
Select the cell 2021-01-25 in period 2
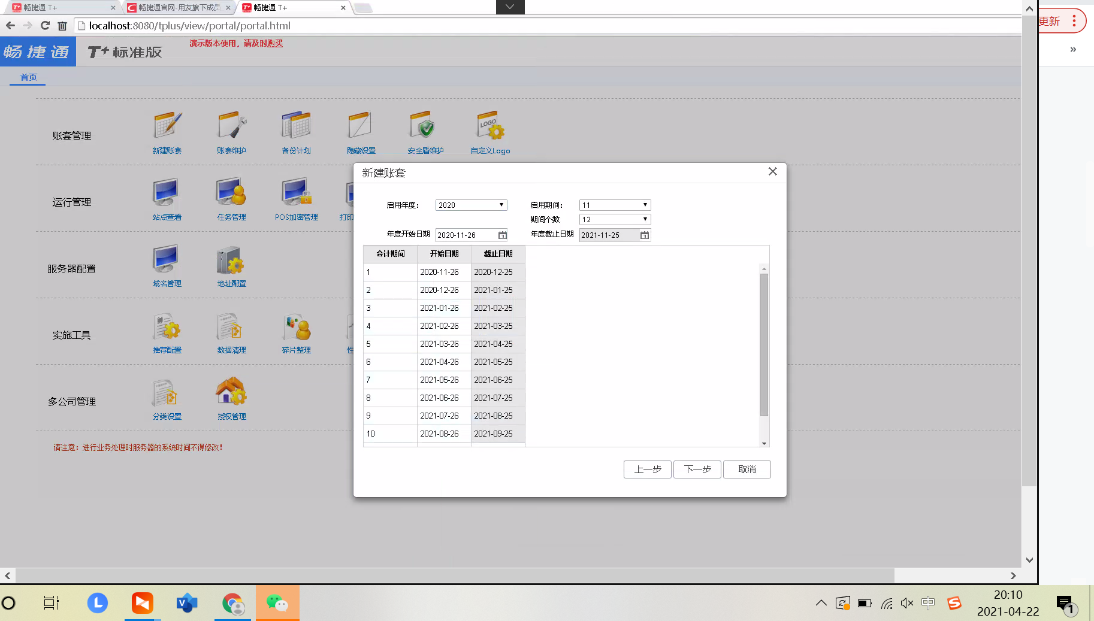click(x=498, y=290)
